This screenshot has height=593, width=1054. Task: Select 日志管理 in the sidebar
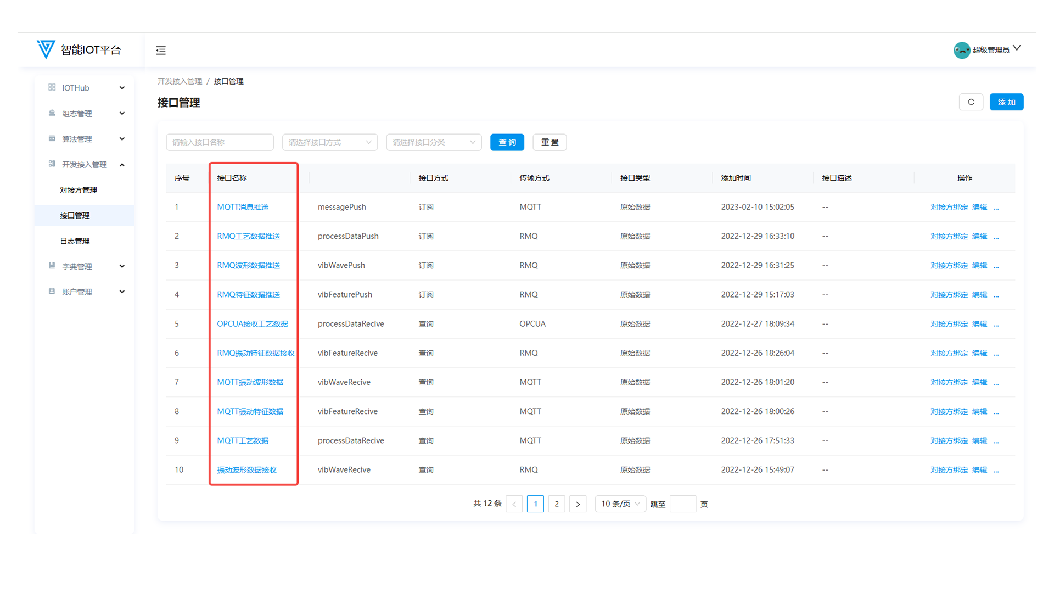(75, 241)
